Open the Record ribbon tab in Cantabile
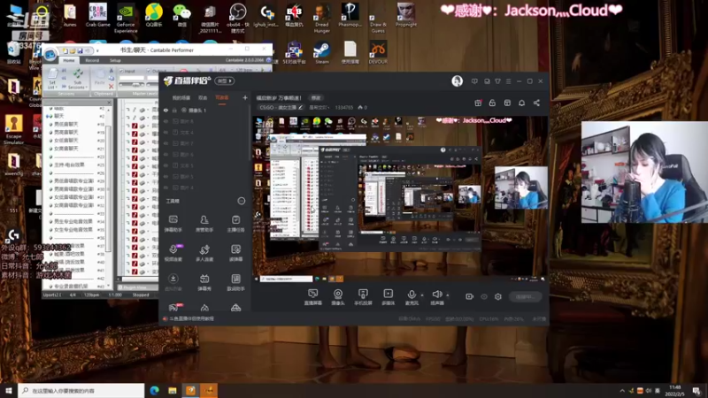This screenshot has width=708, height=398. point(92,60)
